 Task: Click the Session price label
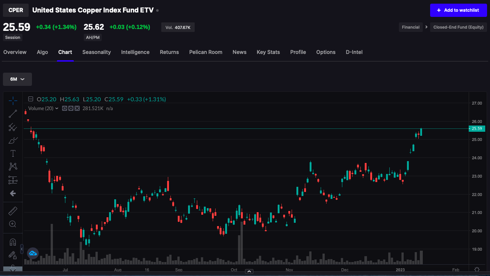[13, 37]
